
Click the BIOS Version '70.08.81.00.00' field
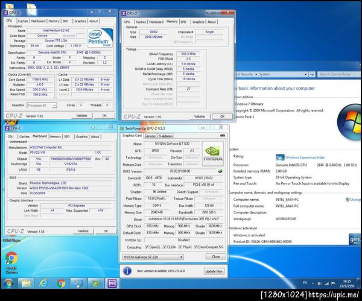180,171
